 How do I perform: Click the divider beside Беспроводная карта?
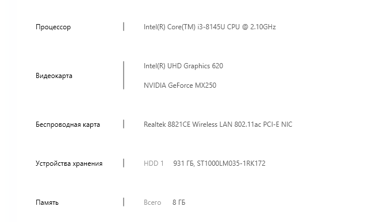pyautogui.click(x=124, y=124)
